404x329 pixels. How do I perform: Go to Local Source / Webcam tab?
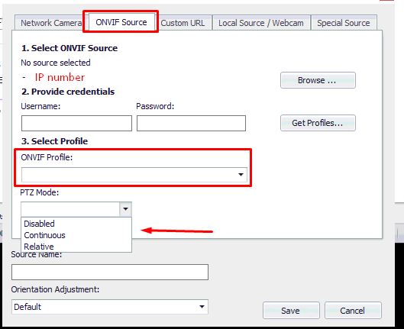point(261,23)
